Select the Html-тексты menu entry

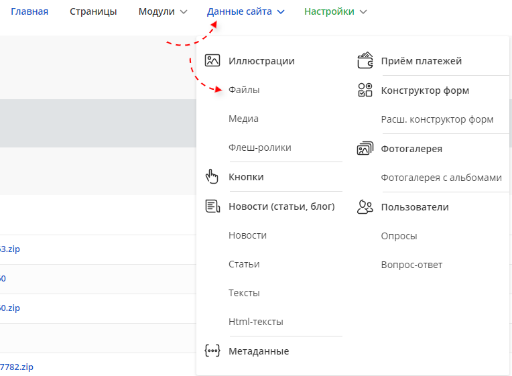pyautogui.click(x=256, y=322)
